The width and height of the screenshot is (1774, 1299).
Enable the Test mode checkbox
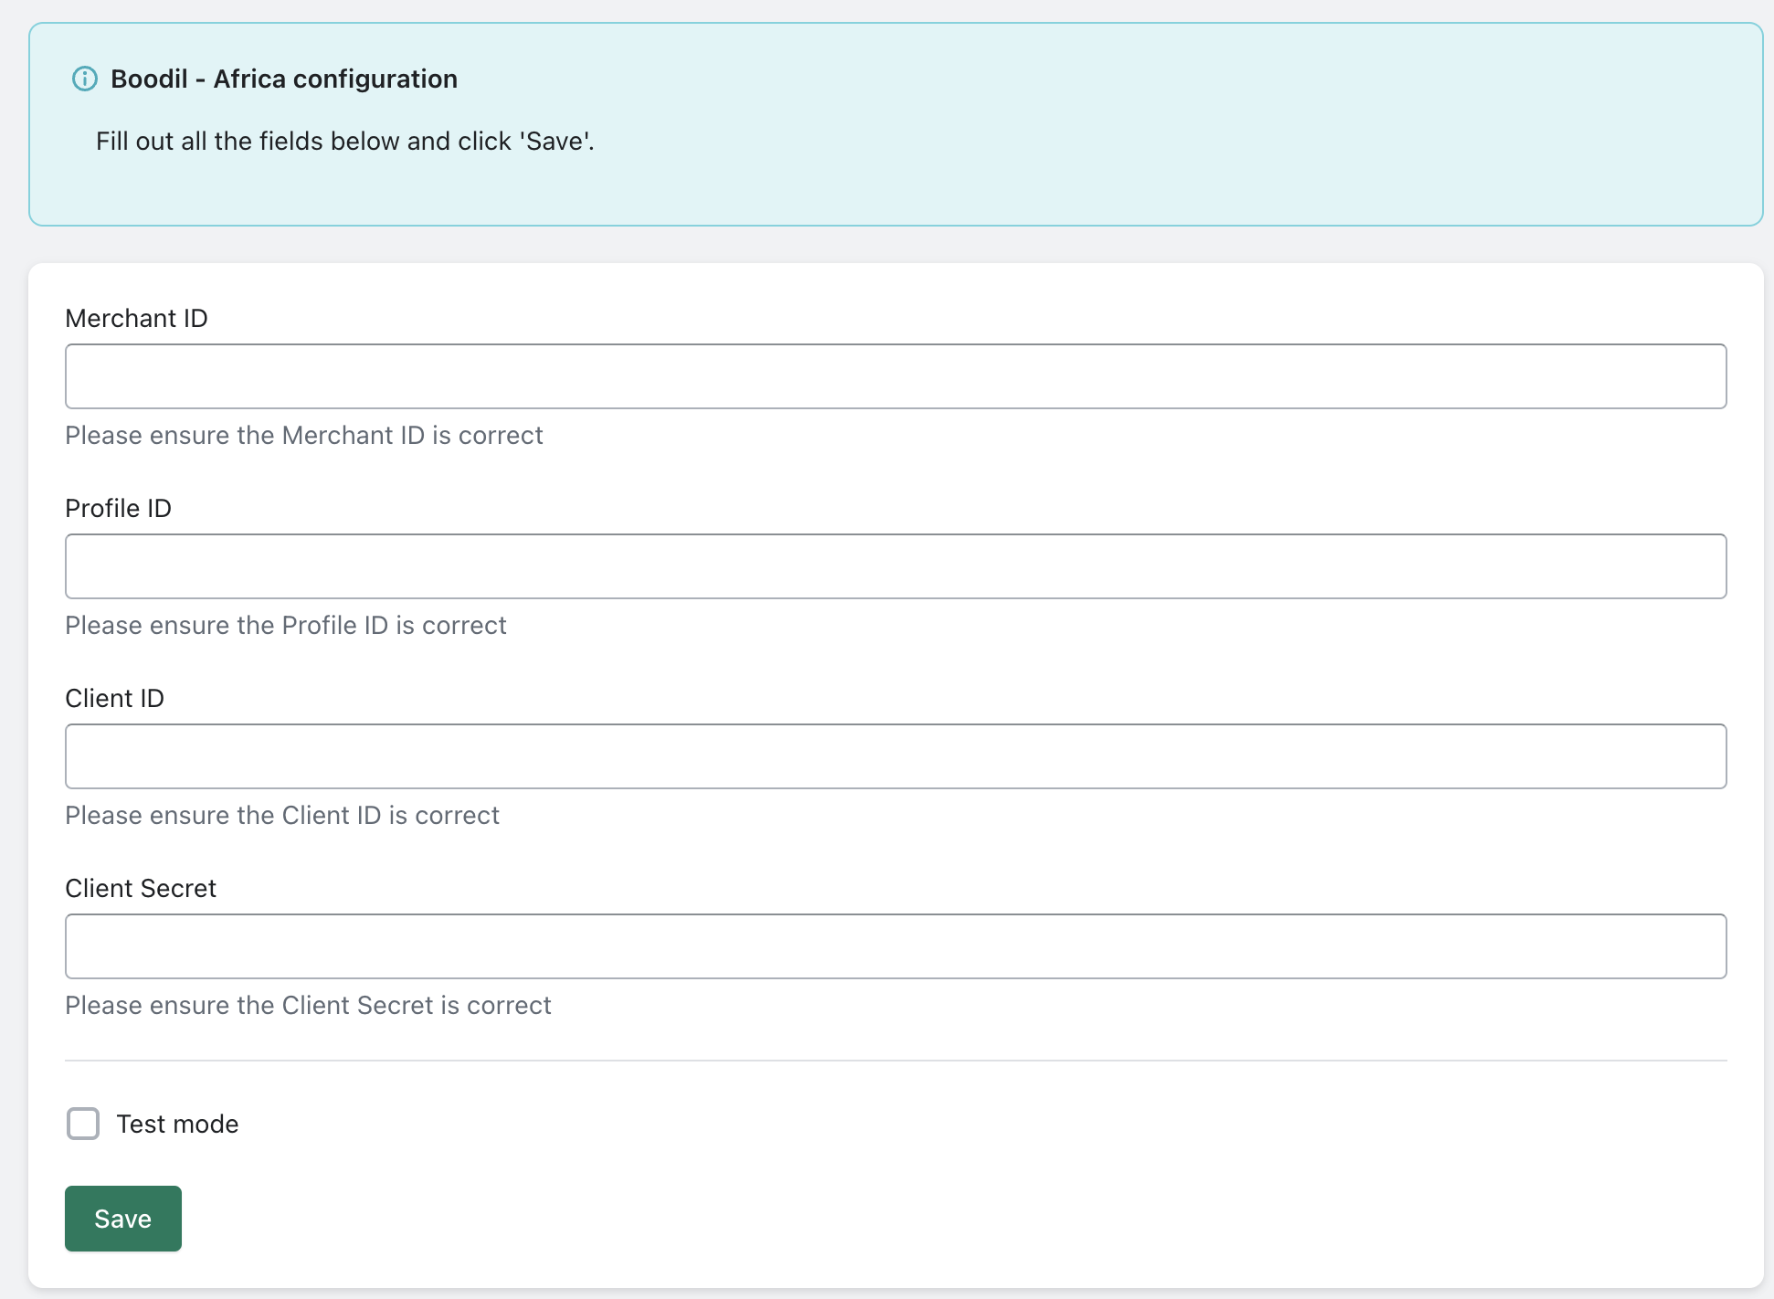point(83,1124)
